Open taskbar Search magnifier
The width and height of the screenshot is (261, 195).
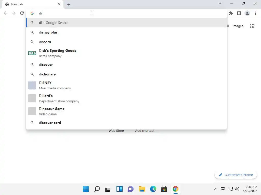[x=97, y=189]
